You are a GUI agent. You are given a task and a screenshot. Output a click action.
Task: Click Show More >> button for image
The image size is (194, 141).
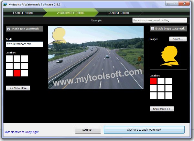(x=162, y=109)
